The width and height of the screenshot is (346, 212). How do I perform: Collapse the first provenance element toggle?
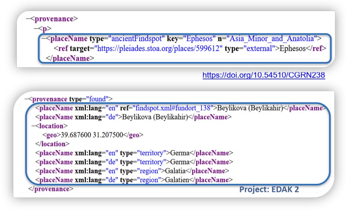tap(28, 19)
